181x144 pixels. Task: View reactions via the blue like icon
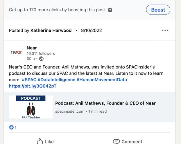tap(12, 127)
